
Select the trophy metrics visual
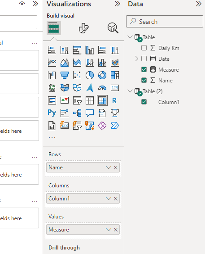click(x=115, y=113)
